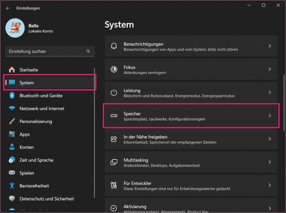Open Netzwerk und Internet section
Screen dimensions: 286x213
click(42, 109)
